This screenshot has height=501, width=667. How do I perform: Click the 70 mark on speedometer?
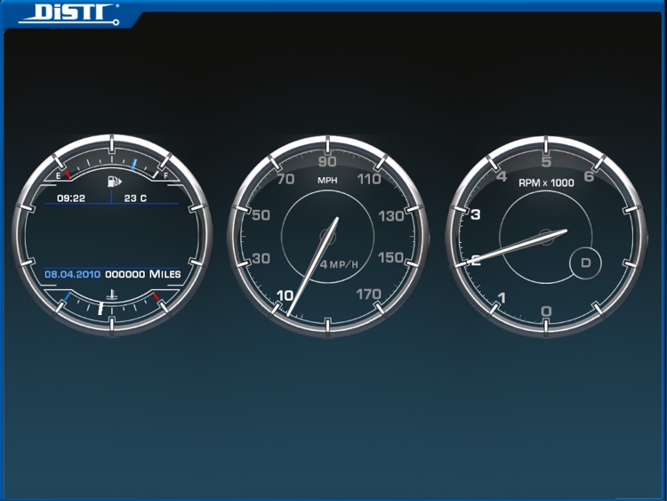click(285, 179)
